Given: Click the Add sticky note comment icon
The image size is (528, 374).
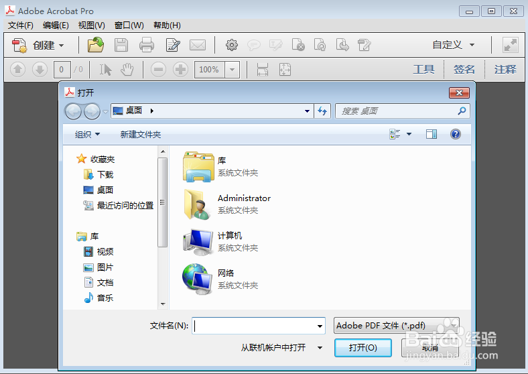Looking at the screenshot, I should tap(253, 45).
